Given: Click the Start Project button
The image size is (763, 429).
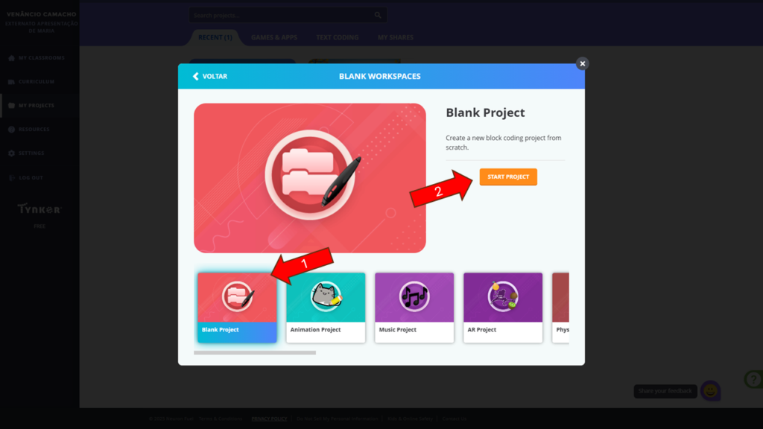Looking at the screenshot, I should click(x=508, y=177).
